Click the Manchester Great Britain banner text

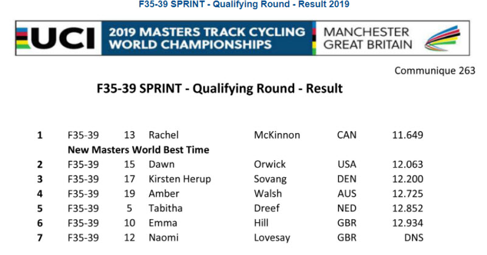(368, 38)
